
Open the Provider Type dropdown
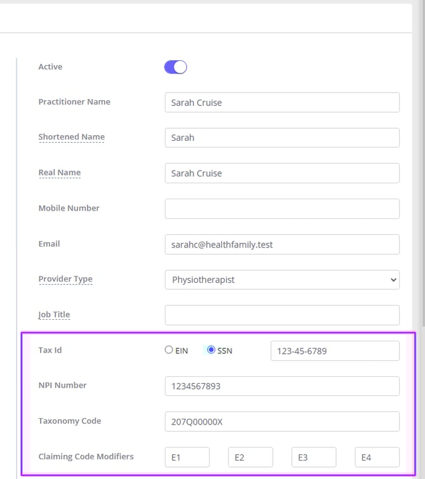(x=282, y=280)
